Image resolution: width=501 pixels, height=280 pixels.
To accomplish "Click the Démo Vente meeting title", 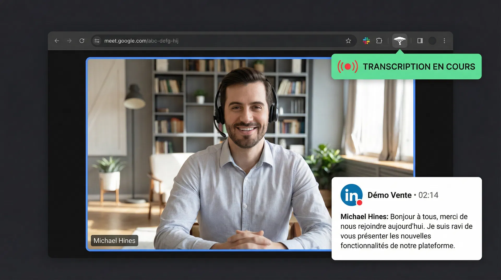I will 390,195.
